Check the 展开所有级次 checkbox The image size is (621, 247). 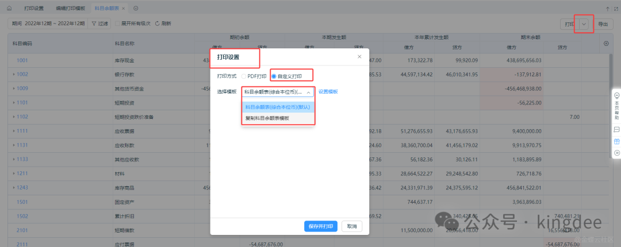[x=117, y=24]
